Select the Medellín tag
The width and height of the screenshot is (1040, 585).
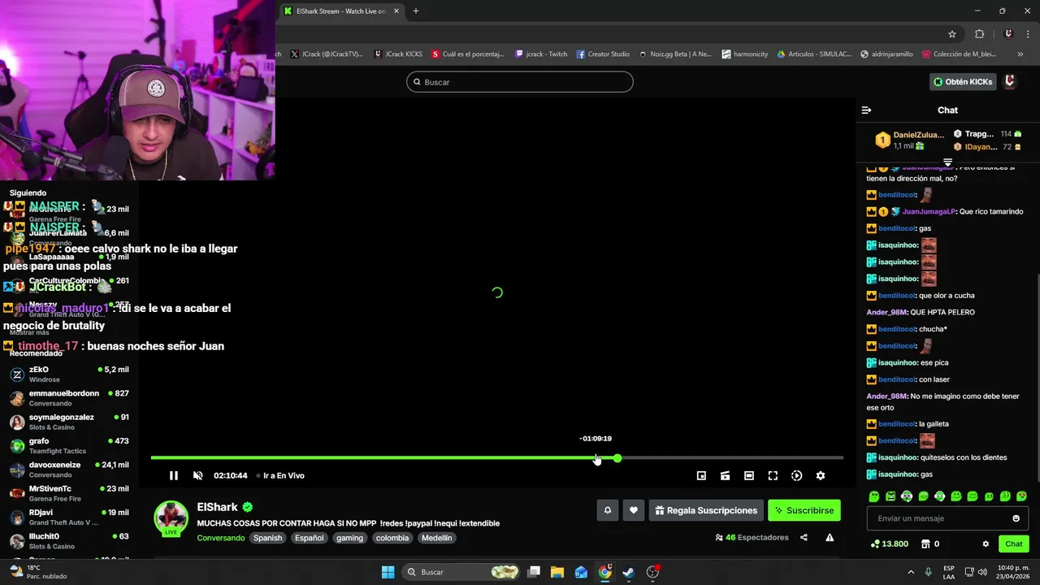pyautogui.click(x=436, y=538)
